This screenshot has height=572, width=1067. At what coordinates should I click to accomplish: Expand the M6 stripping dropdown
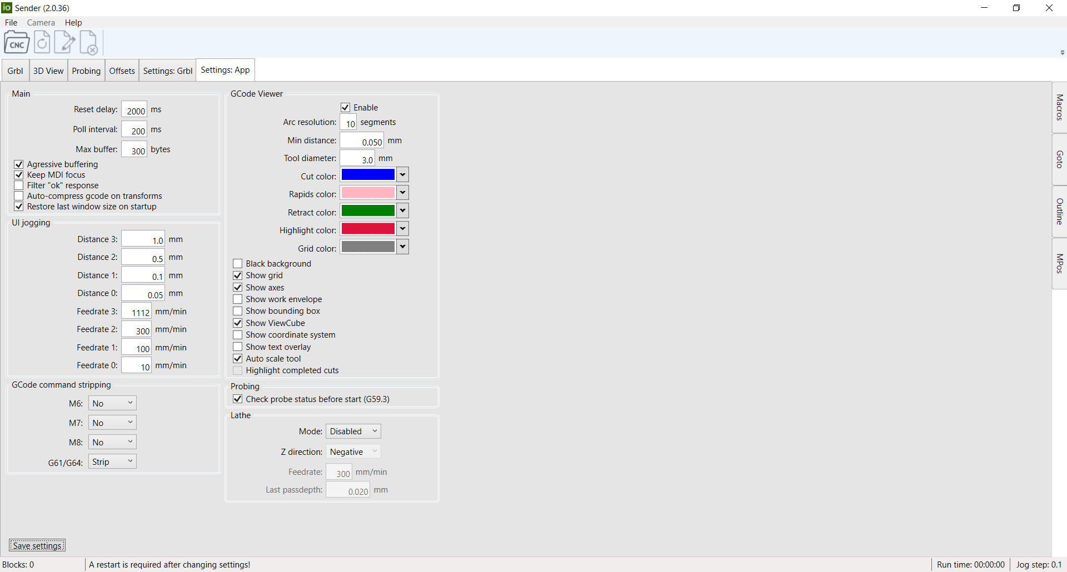click(x=112, y=403)
